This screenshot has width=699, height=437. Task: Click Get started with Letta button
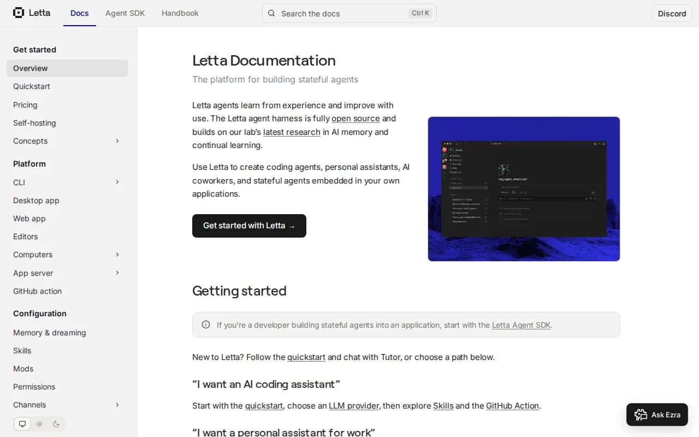click(249, 226)
